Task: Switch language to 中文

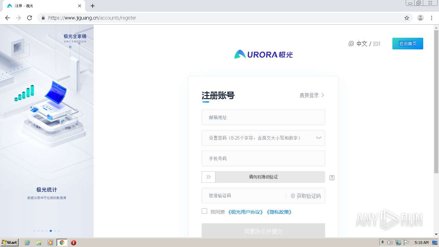Action: pyautogui.click(x=362, y=44)
